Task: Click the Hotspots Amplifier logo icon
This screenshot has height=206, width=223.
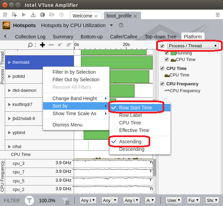Action: coord(6,25)
